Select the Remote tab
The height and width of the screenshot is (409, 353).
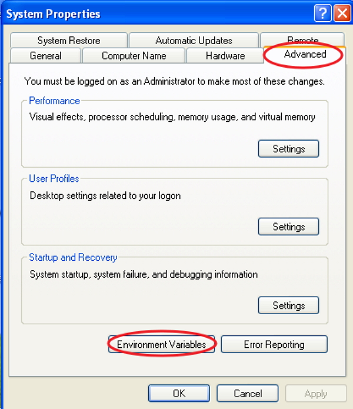[302, 39]
